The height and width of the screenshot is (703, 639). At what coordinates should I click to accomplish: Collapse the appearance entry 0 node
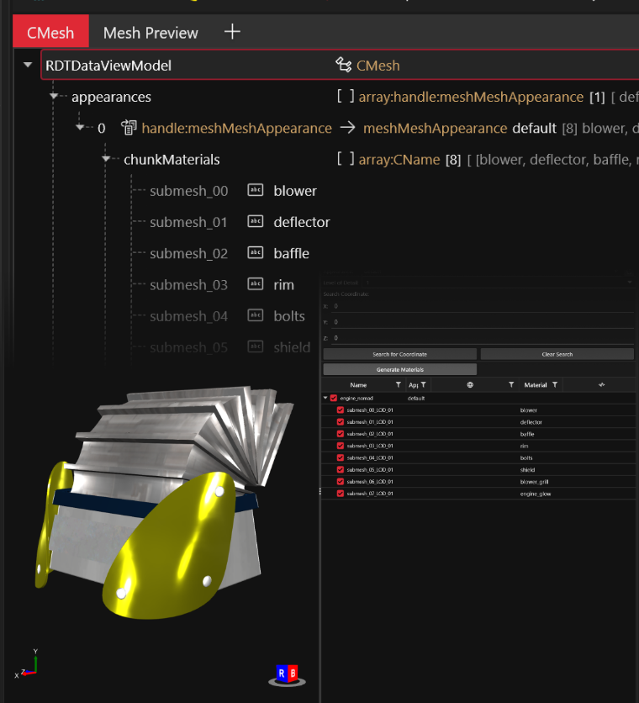point(80,127)
